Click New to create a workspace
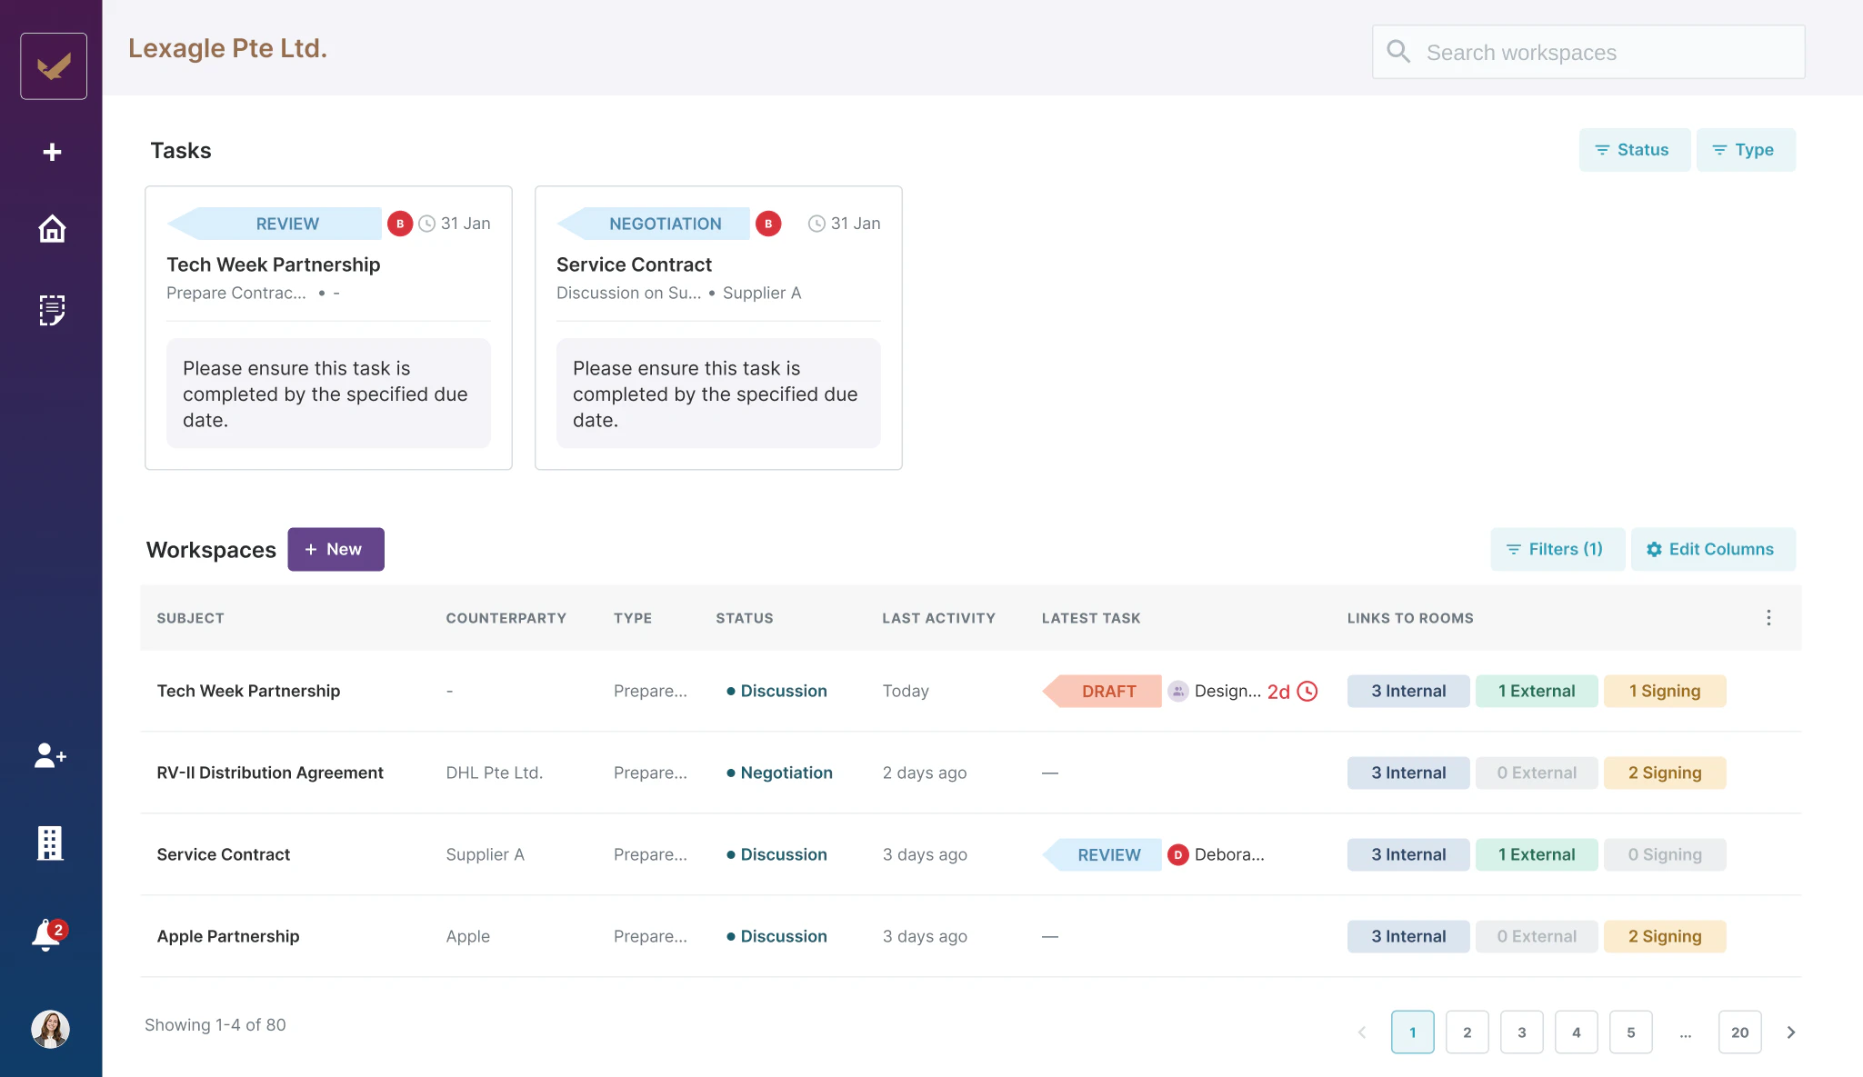The image size is (1863, 1077). tap(336, 549)
